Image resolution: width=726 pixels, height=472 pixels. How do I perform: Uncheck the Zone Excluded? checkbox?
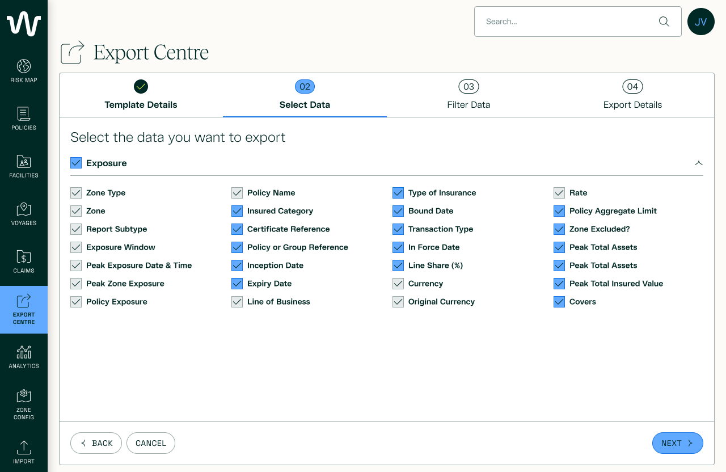tap(559, 229)
